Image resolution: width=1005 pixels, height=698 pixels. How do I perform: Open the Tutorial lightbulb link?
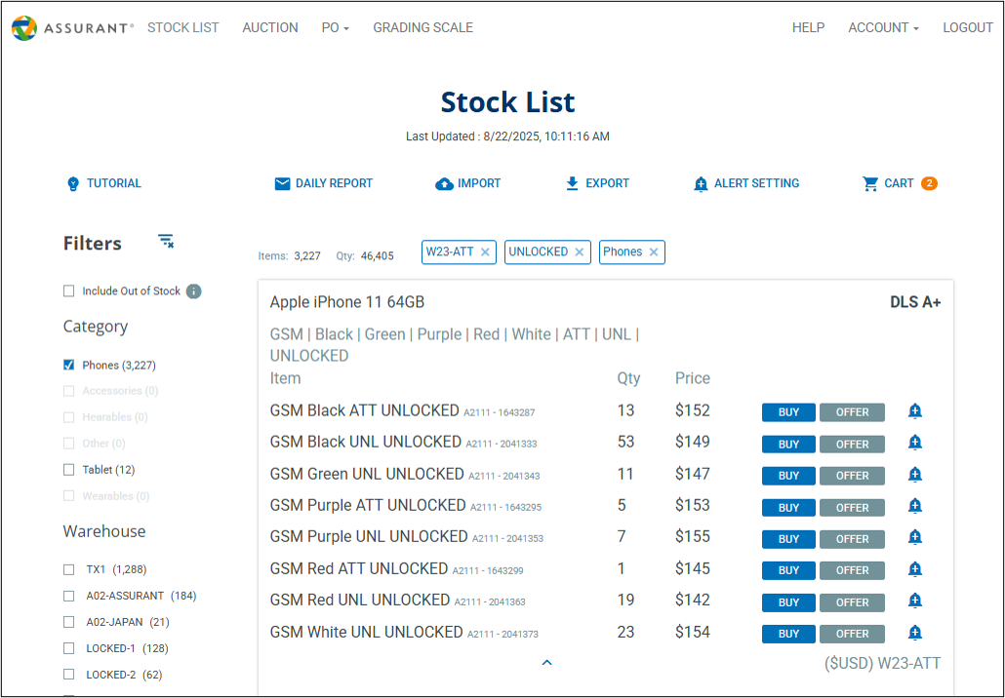tap(73, 183)
